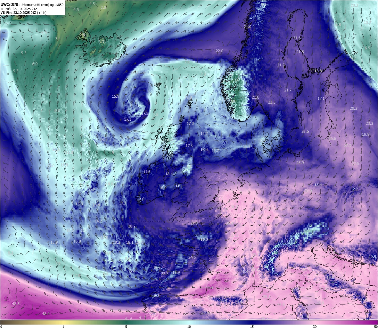378x329 pixels.
Task: Click the 18.8 value label
Action: click(318, 71)
